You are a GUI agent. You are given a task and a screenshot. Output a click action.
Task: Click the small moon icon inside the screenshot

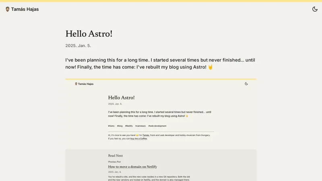246,84
